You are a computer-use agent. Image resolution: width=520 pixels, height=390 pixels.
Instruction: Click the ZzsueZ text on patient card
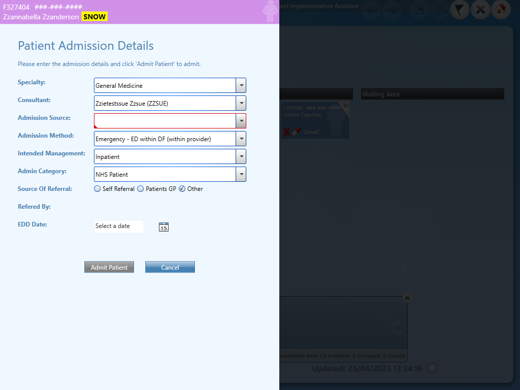[311, 132]
